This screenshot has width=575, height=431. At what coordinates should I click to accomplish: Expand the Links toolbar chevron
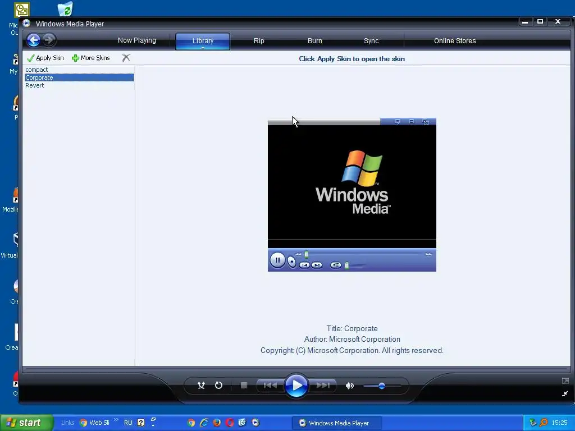pos(116,420)
